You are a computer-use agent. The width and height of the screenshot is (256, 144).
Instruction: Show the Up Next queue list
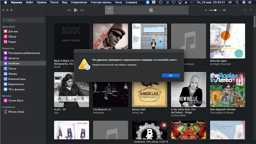pos(251,10)
